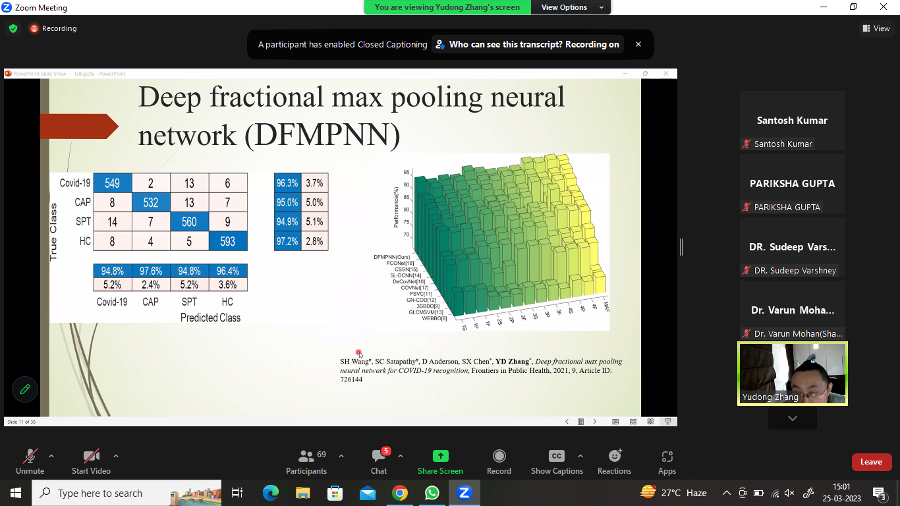Viewport: 900px width, 506px height.
Task: Click the green Share Screen icon
Action: (x=440, y=457)
